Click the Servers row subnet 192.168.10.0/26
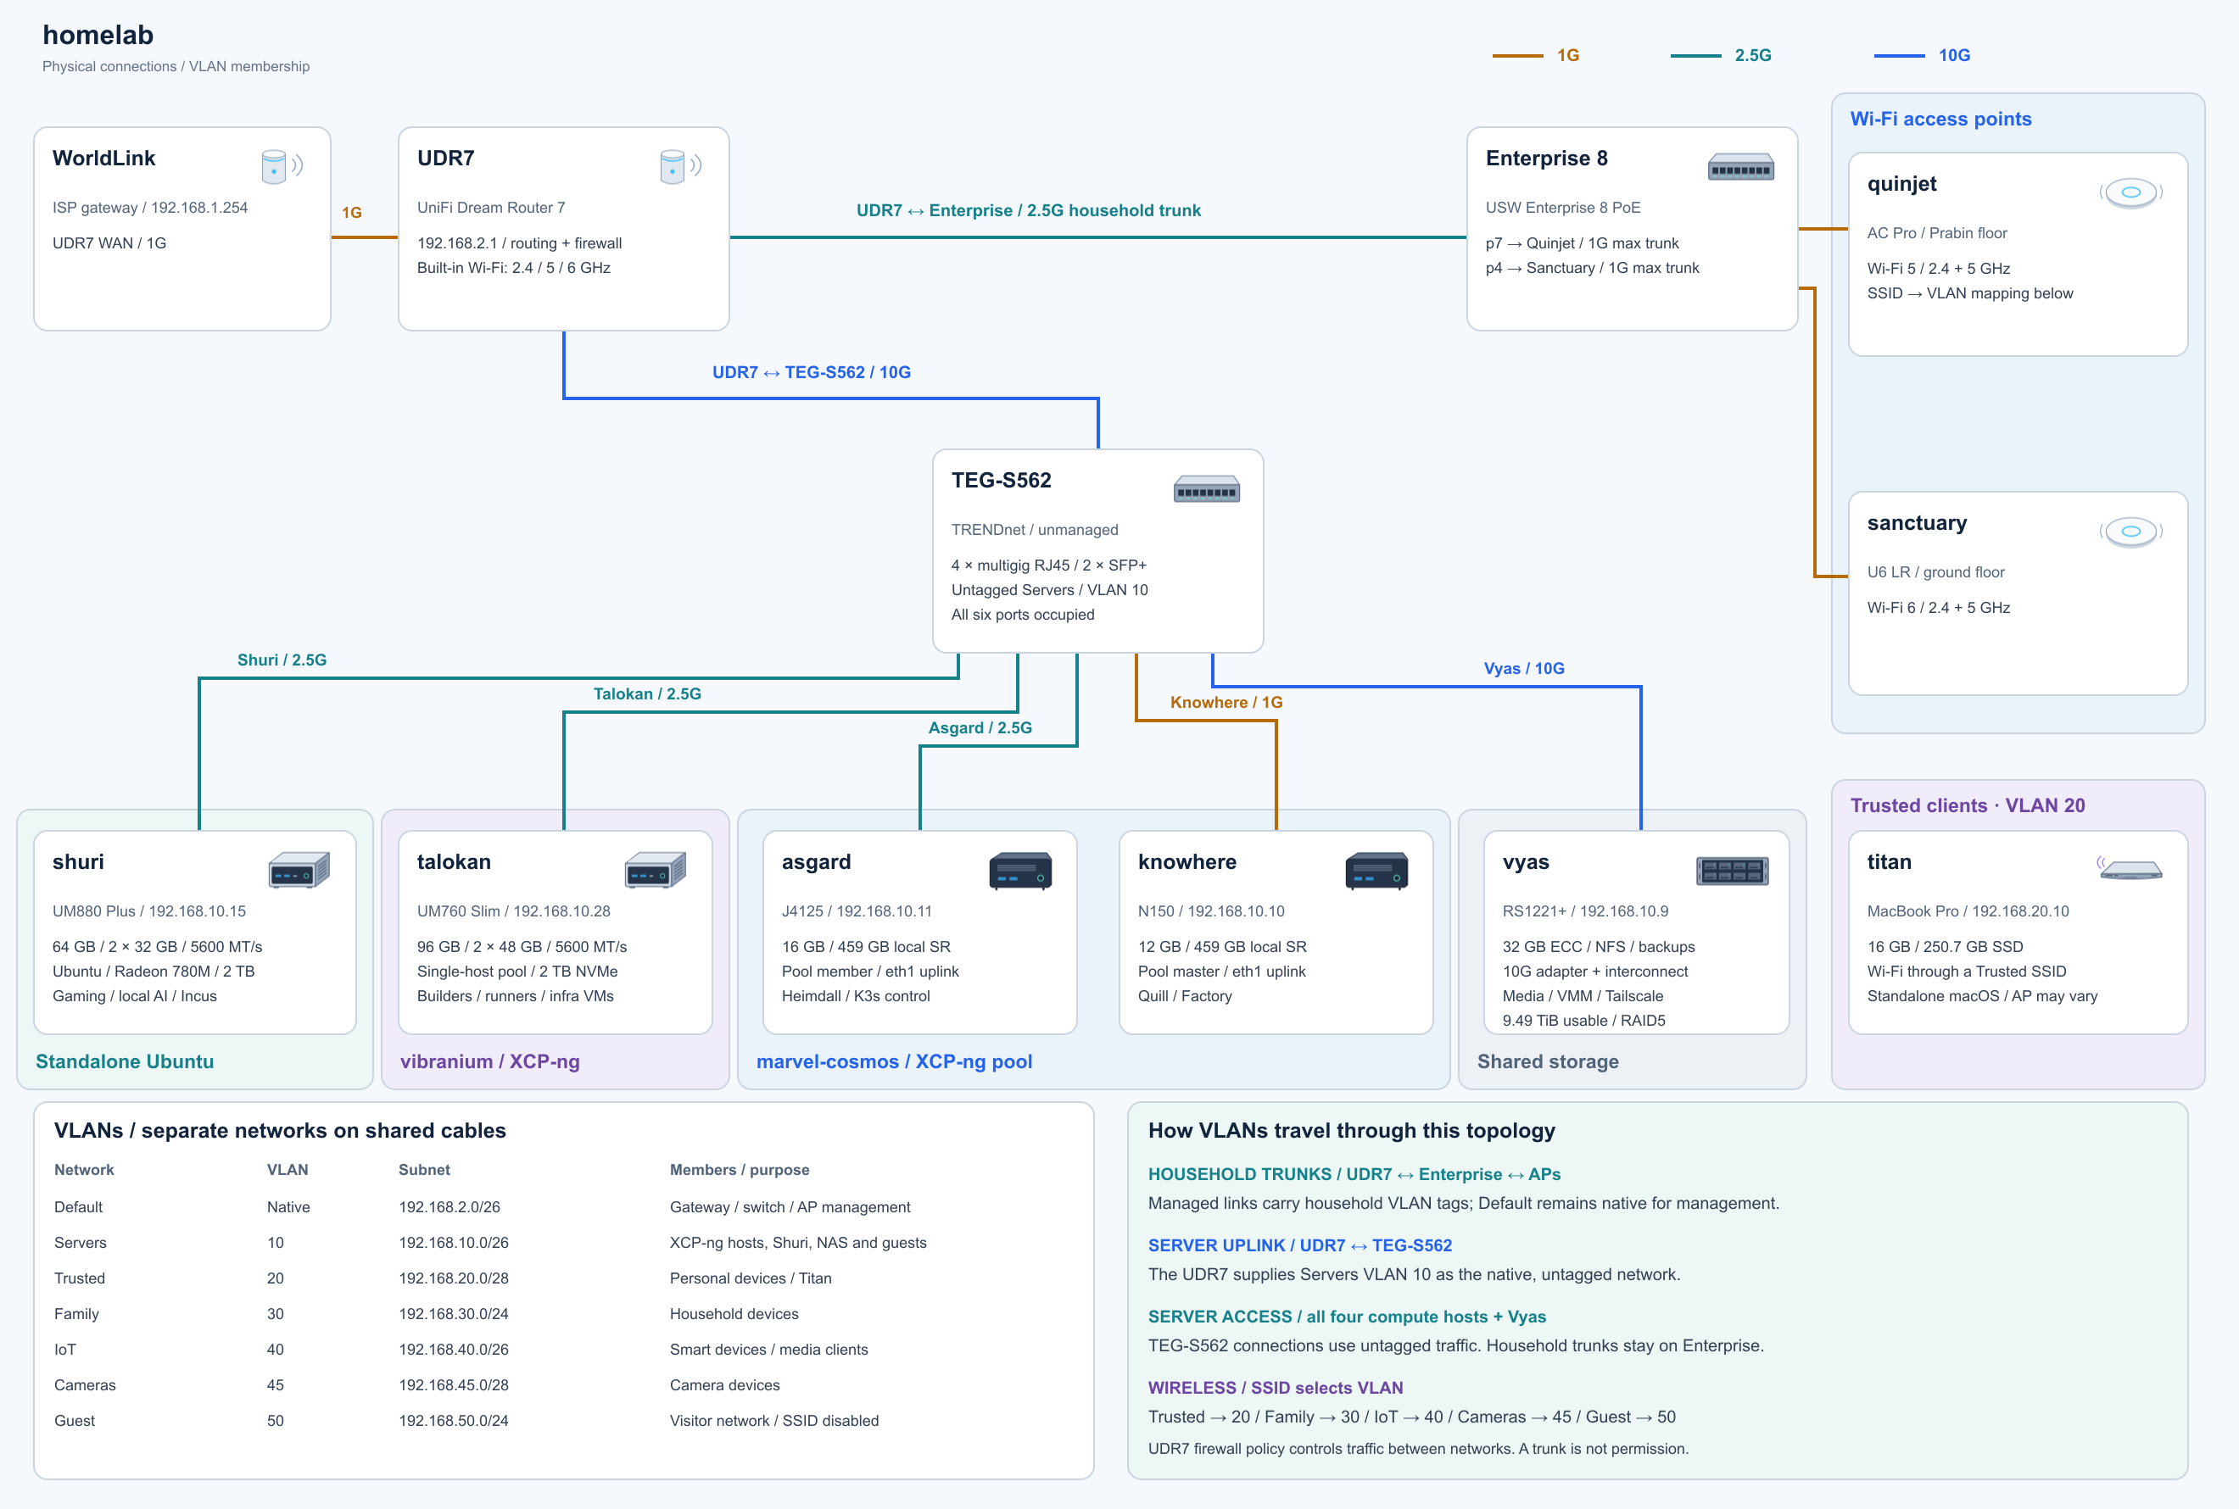Image resolution: width=2239 pixels, height=1509 pixels. click(x=454, y=1243)
